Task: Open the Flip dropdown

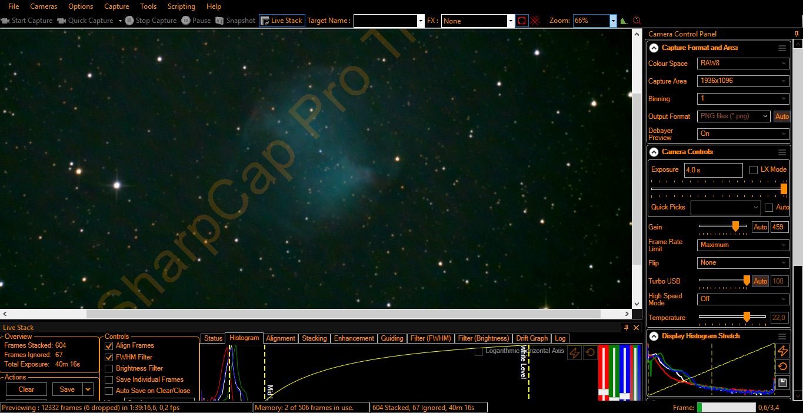Action: [743, 262]
